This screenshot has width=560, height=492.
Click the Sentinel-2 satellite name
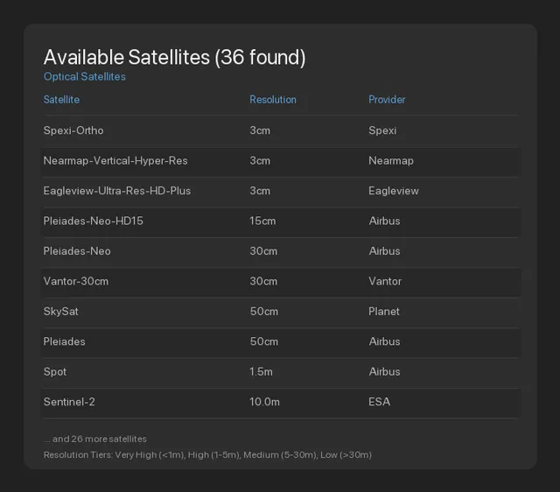pyautogui.click(x=69, y=402)
